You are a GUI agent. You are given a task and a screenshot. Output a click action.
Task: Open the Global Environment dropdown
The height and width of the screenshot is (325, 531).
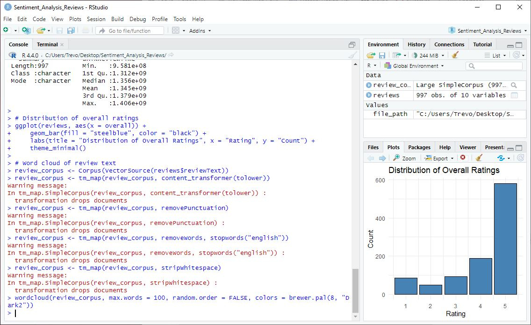[414, 66]
